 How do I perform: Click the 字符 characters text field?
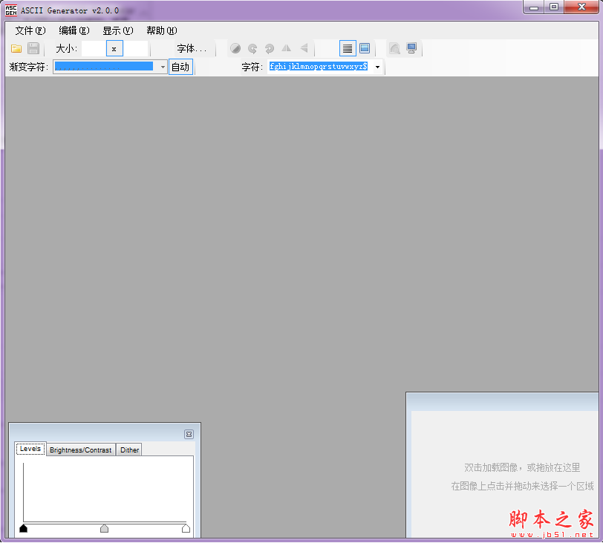tap(319, 67)
